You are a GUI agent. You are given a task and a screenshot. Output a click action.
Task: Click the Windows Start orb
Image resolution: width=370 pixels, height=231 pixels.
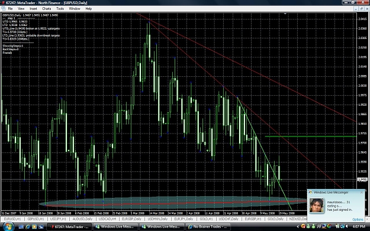[8, 227]
